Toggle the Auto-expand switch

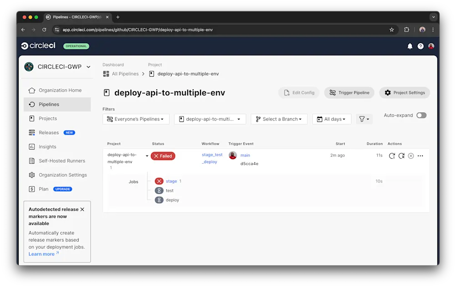click(421, 115)
